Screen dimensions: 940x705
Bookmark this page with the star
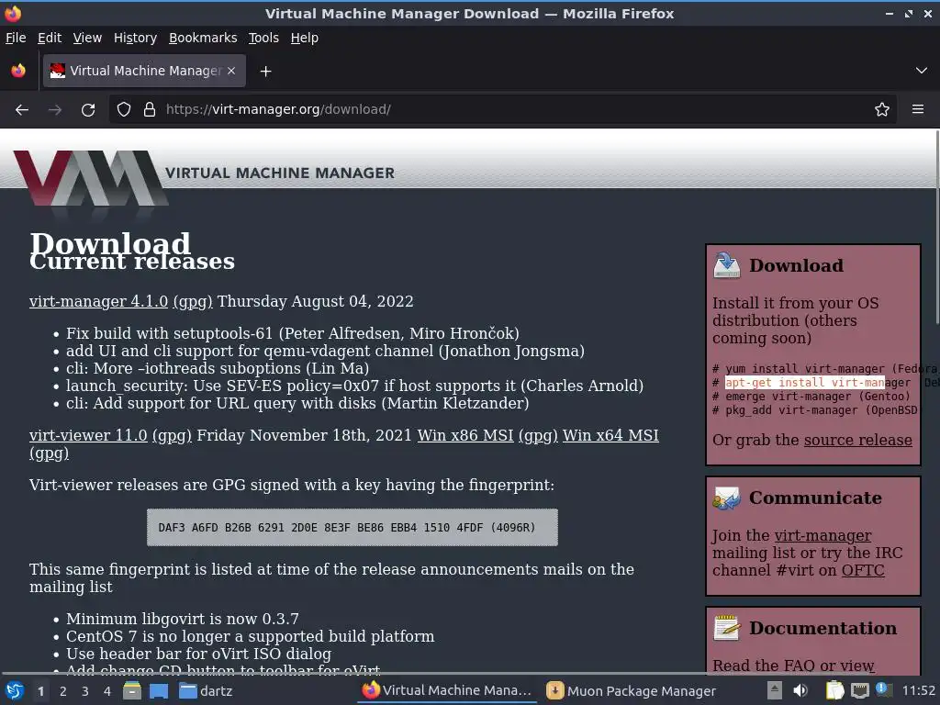point(882,110)
